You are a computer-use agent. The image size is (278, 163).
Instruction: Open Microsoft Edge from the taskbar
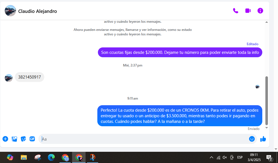(51, 157)
